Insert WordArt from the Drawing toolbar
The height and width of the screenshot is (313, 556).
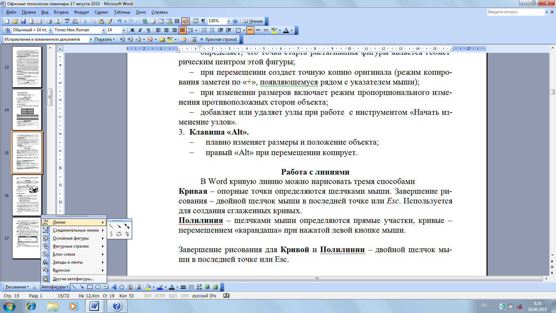click(114, 287)
